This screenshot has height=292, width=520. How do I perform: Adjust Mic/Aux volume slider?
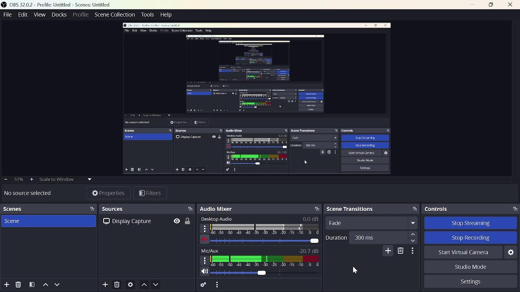click(264, 273)
